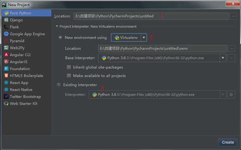Select the Existing interpreter radio button
The height and width of the screenshot is (150, 241).
coord(59,85)
